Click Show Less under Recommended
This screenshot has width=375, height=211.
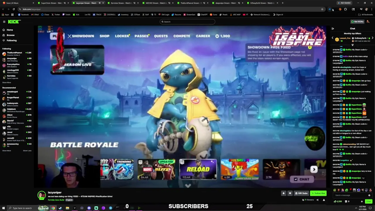[x=27, y=151]
